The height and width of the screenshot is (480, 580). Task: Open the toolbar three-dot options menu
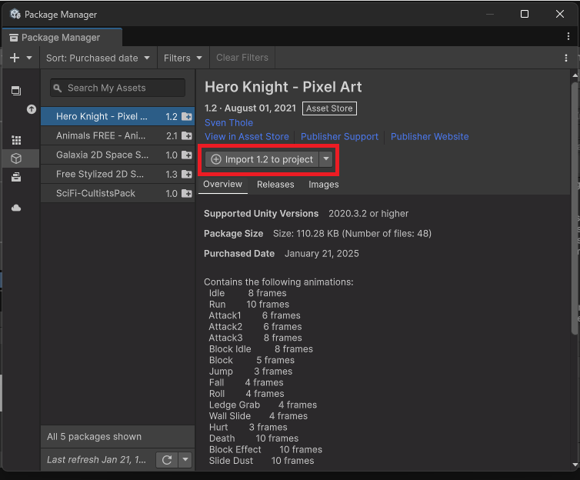(x=566, y=58)
